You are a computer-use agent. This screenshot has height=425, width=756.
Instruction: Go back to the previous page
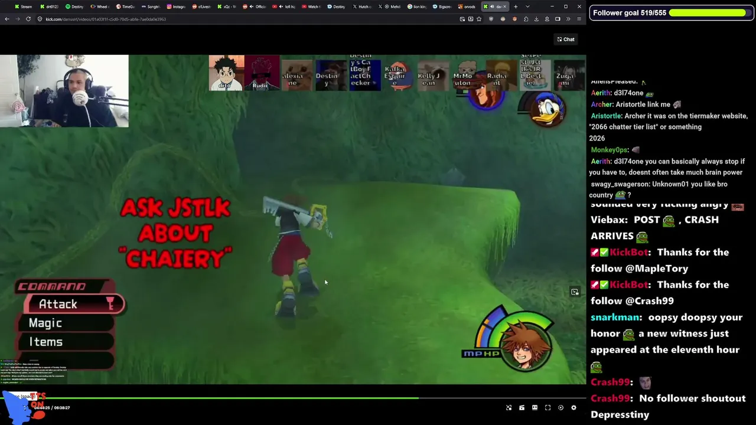pyautogui.click(x=7, y=19)
